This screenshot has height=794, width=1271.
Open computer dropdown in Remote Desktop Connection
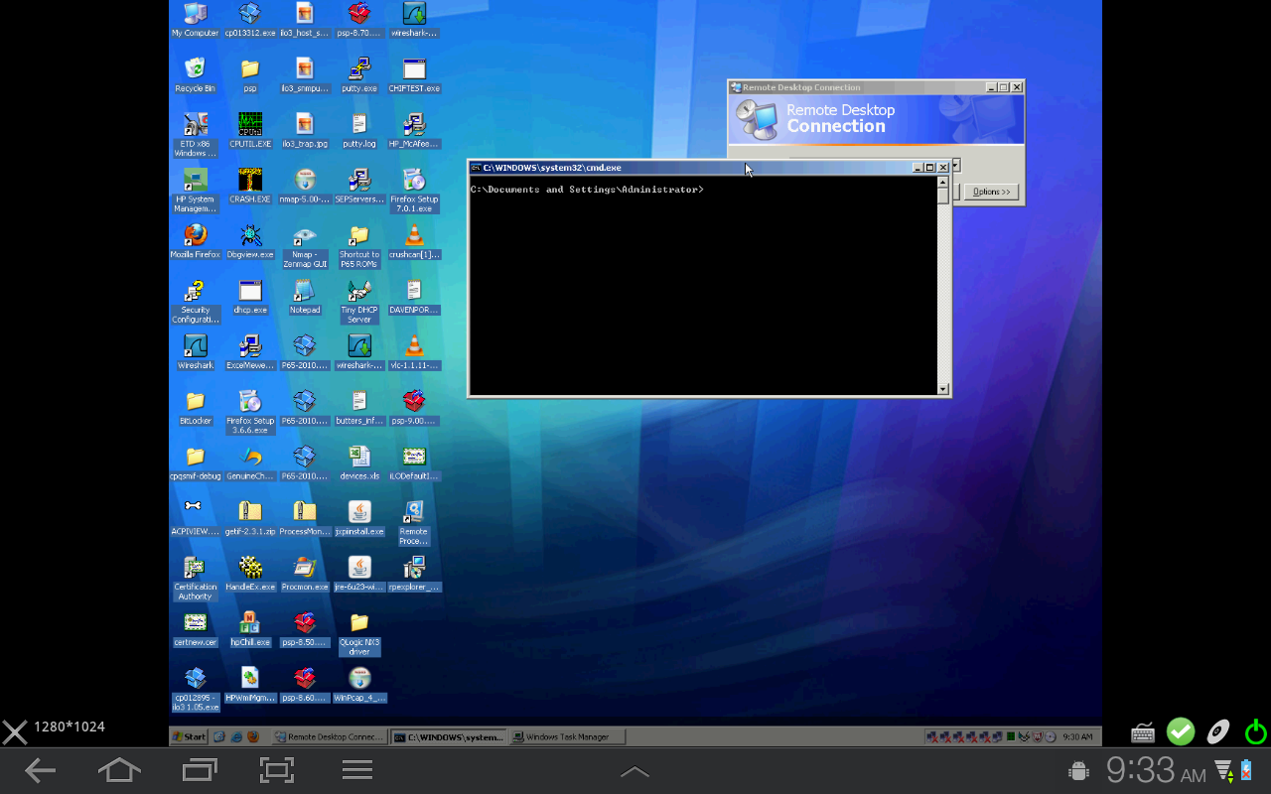pyautogui.click(x=956, y=165)
